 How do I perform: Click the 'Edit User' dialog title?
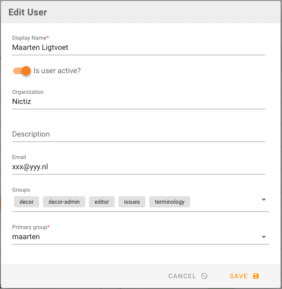click(x=28, y=12)
